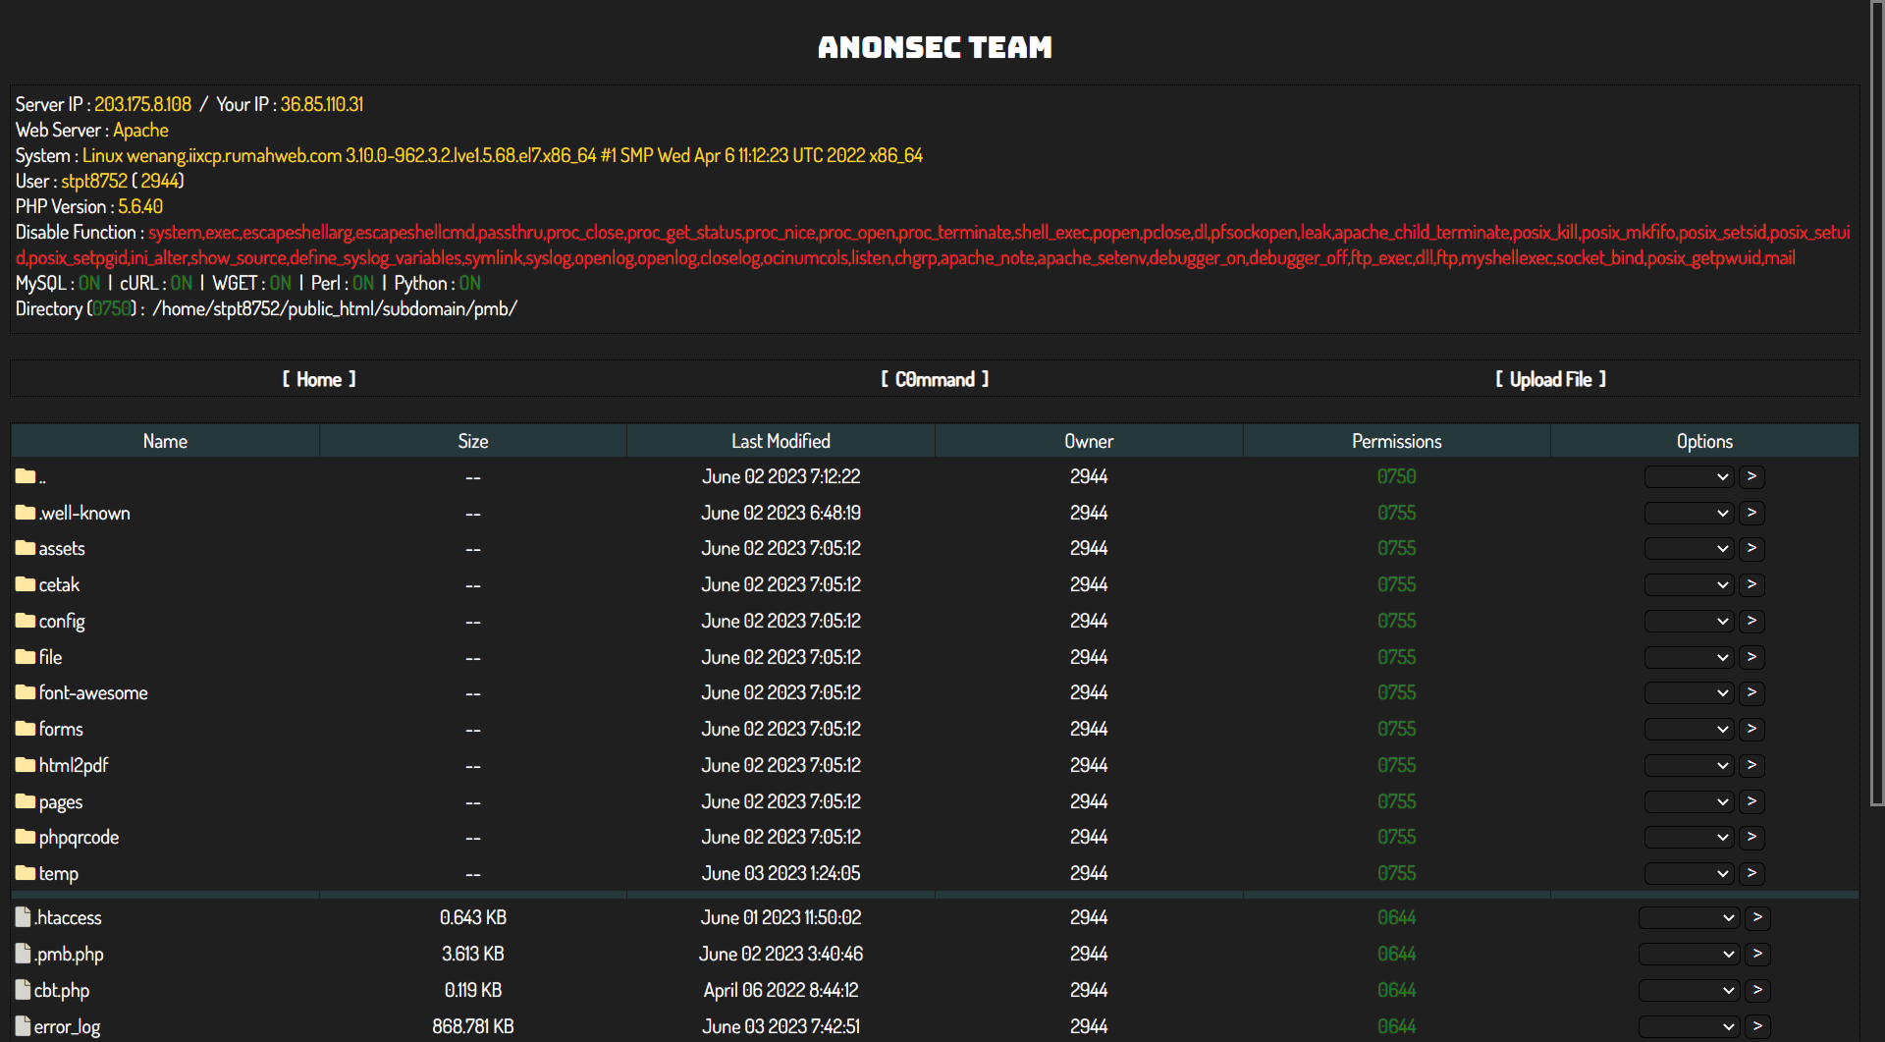Click the .htaccess file icon
Screen dimensions: 1885x1042
click(x=24, y=917)
